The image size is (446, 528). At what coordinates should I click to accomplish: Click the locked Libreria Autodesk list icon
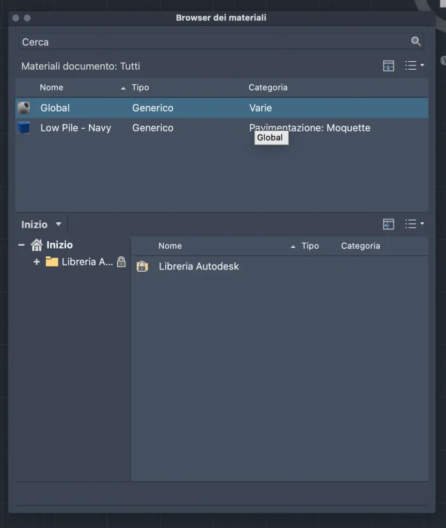[x=142, y=266]
